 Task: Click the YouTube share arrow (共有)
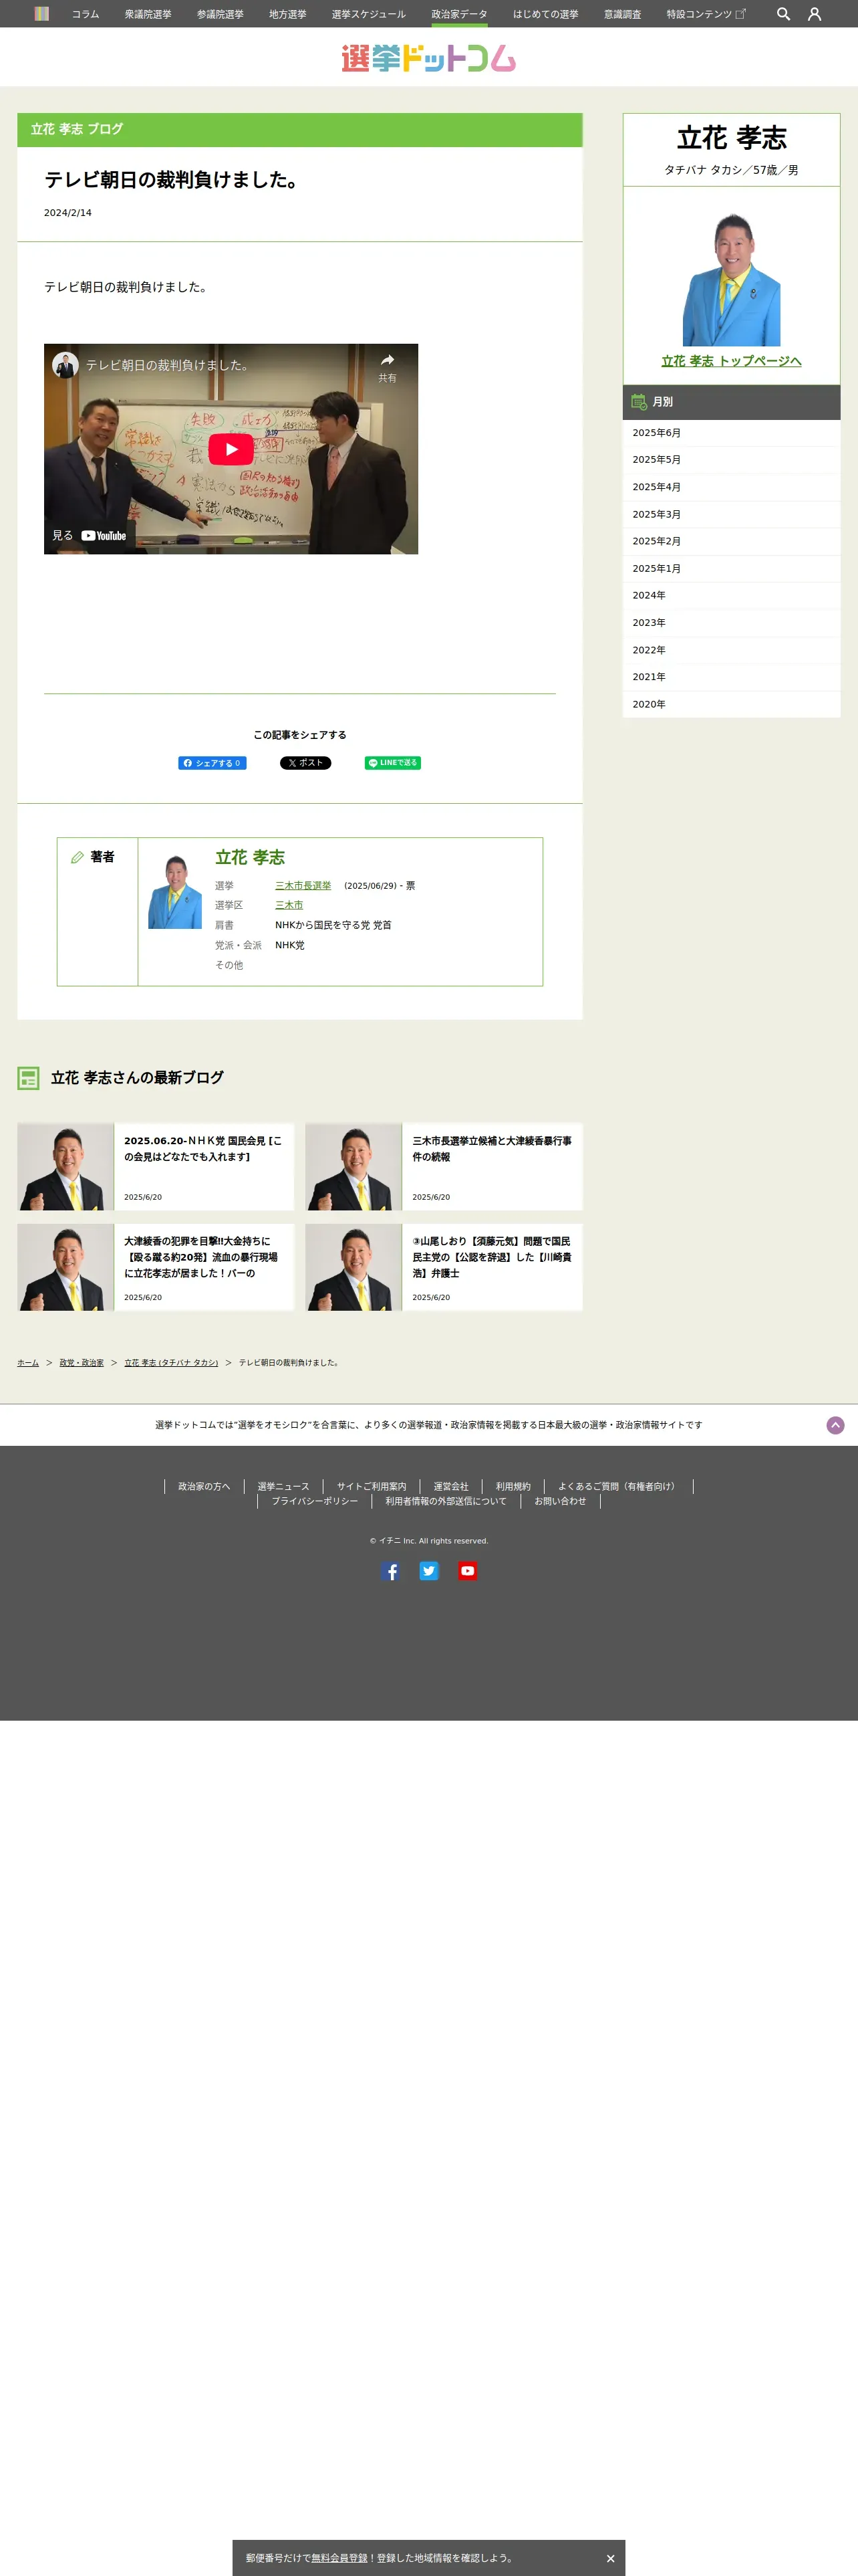[388, 367]
